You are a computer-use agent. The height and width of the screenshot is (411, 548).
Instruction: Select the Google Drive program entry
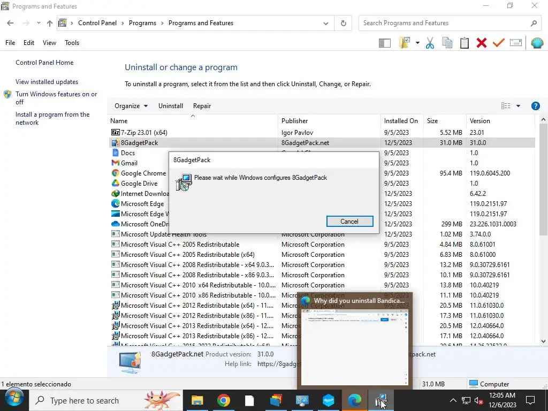coord(139,184)
